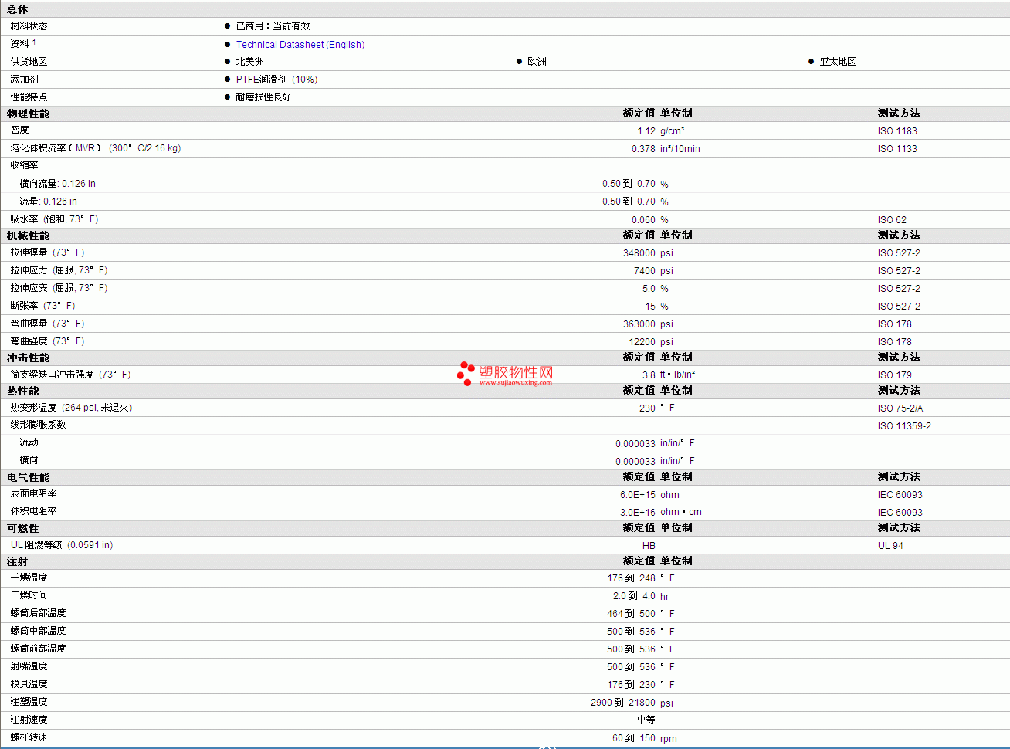The width and height of the screenshot is (1010, 749).
Task: Select the PTFE润滑剂 (10%) additive value
Action: pyautogui.click(x=276, y=80)
